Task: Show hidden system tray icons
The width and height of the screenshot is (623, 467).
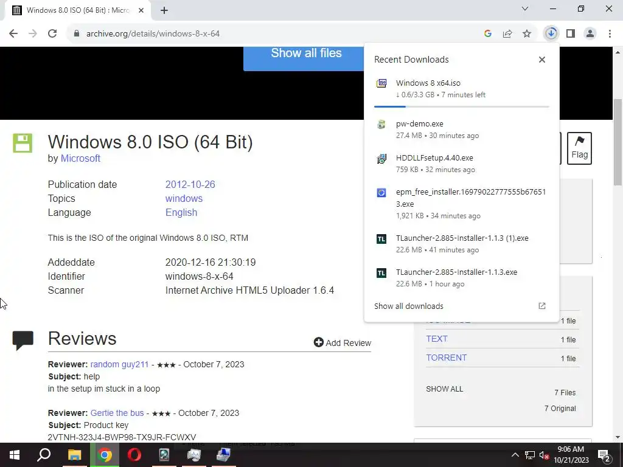Action: point(515,455)
